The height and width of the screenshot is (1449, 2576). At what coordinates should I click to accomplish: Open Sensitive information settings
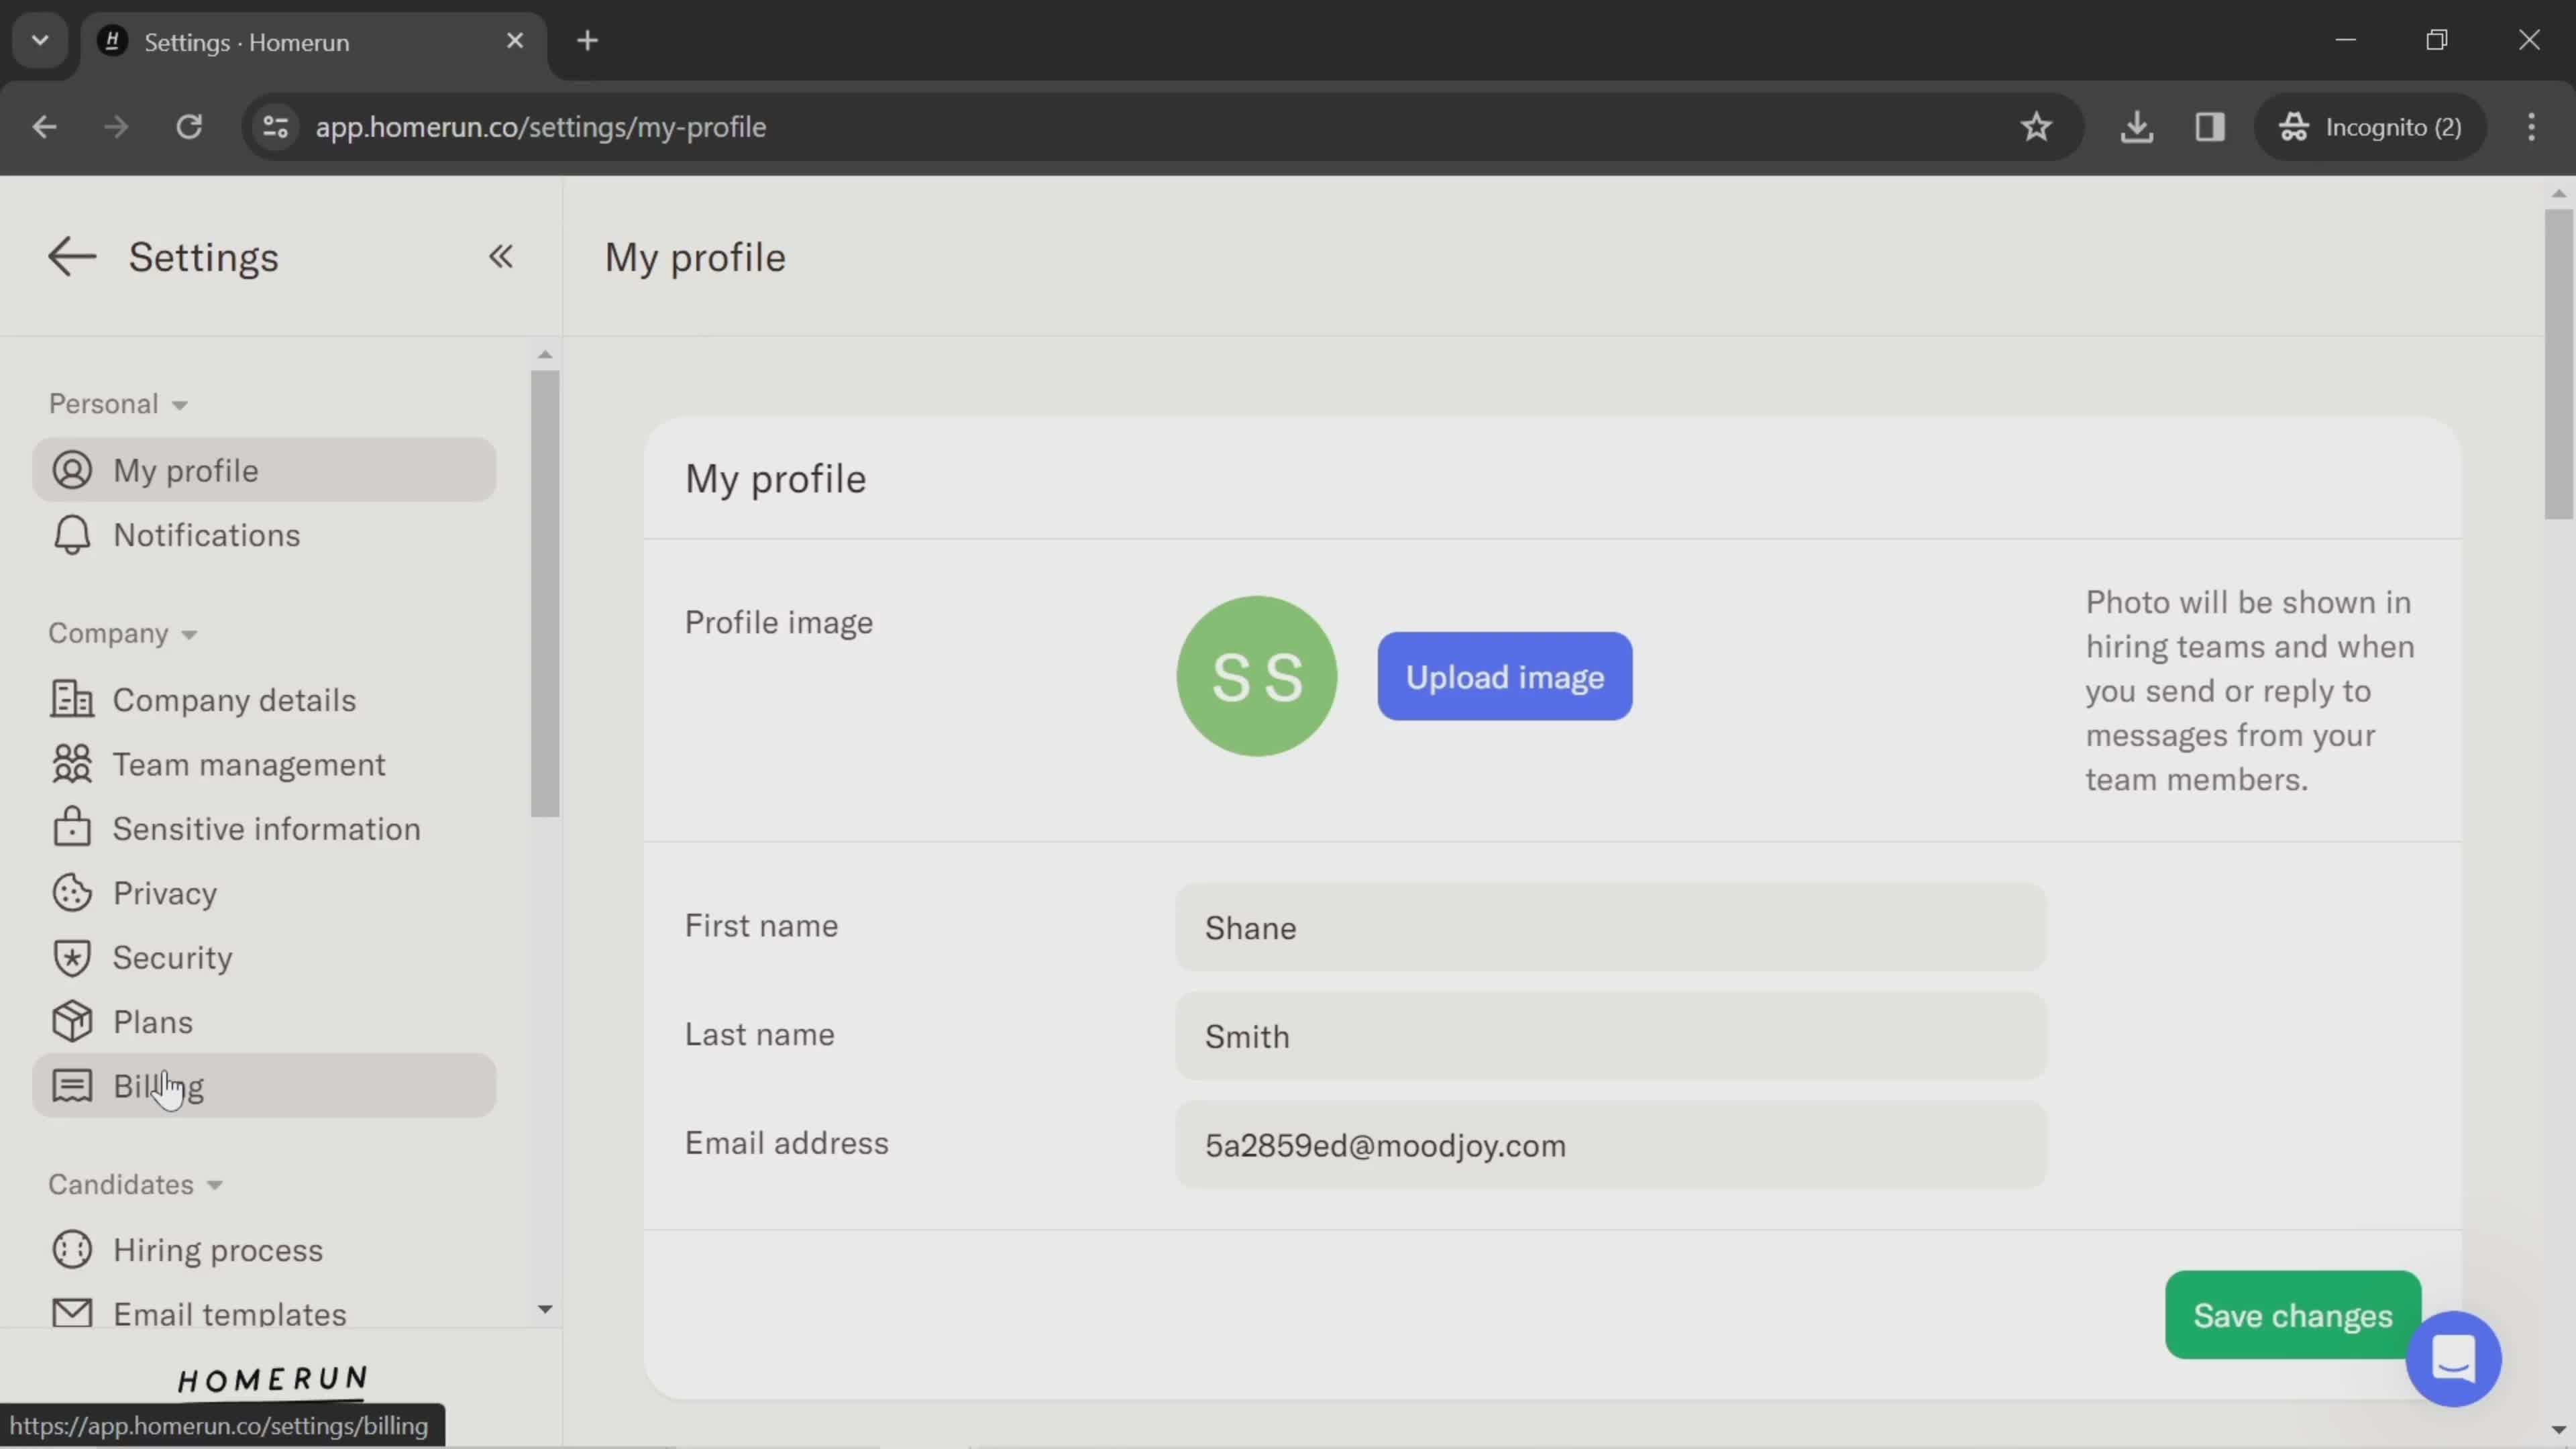(x=264, y=828)
